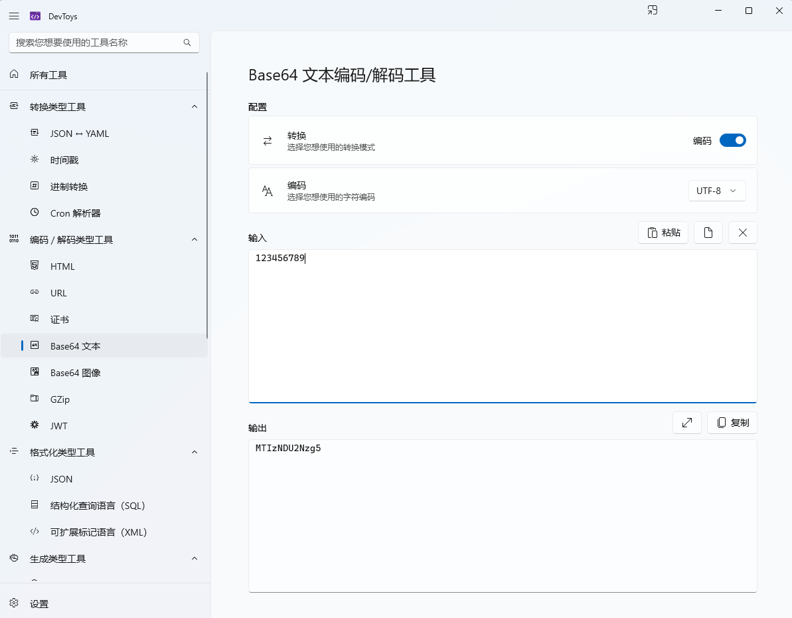Screen dimensions: 792x618
Task: Load input from a file
Action: (x=708, y=233)
